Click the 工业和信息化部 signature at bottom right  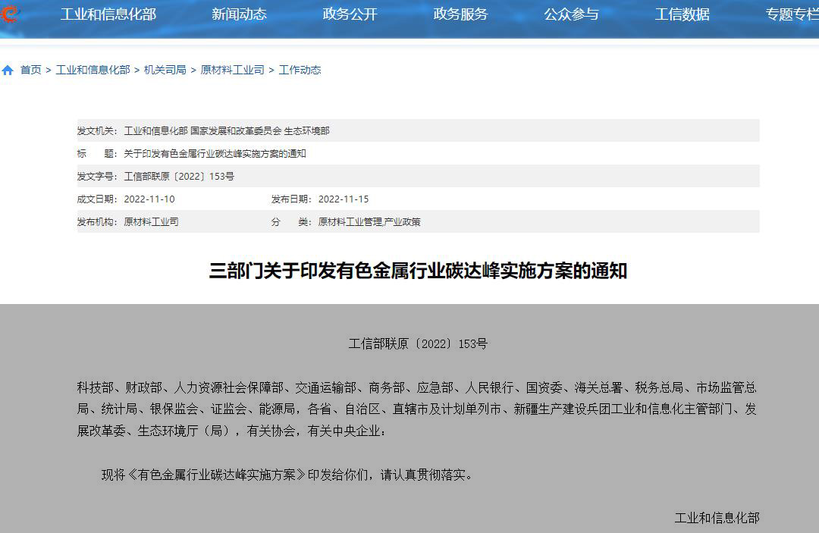(x=717, y=518)
